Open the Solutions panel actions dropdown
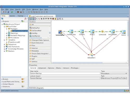 [23, 87]
